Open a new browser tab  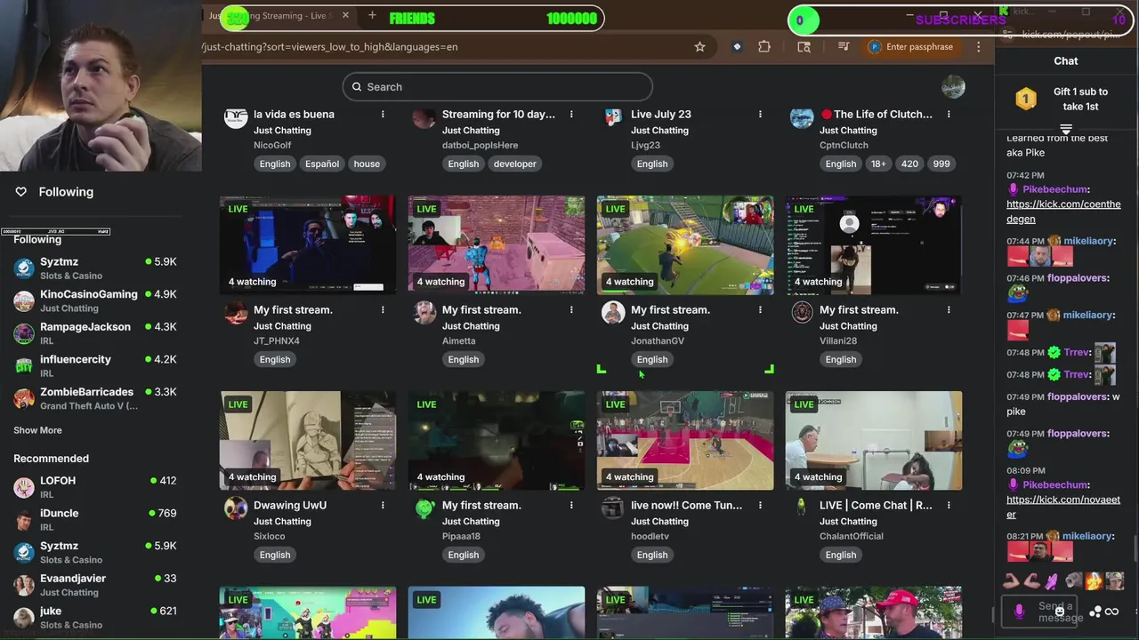[x=372, y=15]
